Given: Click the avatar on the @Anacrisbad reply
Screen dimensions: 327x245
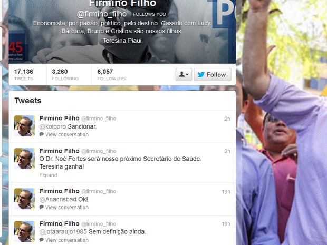Looking at the screenshot, I should [24, 199].
